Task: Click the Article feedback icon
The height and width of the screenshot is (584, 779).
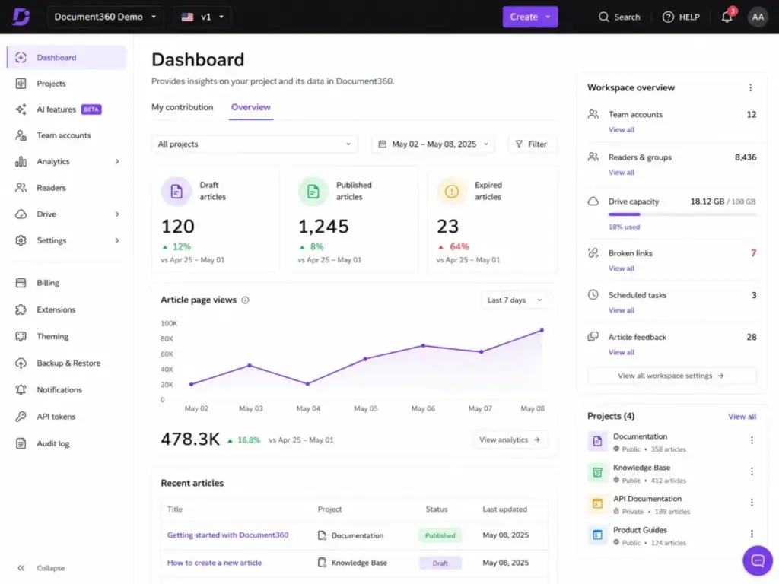Action: [x=593, y=337]
